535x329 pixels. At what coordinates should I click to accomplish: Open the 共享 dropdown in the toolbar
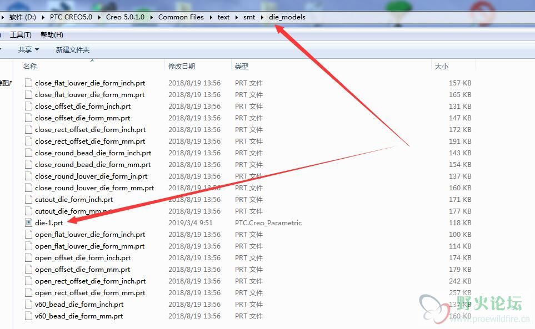click(28, 50)
